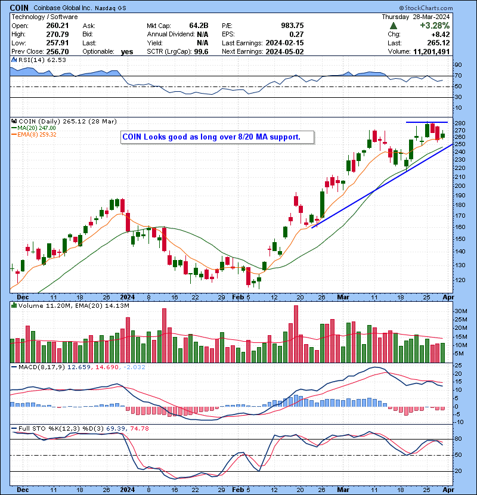The width and height of the screenshot is (477, 495).
Task: Click the candlestick icon beside COIN (Daily)
Action: (x=14, y=121)
